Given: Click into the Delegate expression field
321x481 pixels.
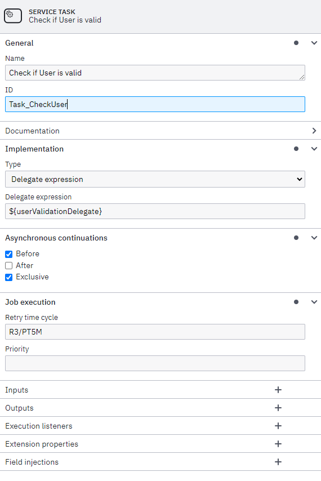Looking at the screenshot, I should [155, 211].
